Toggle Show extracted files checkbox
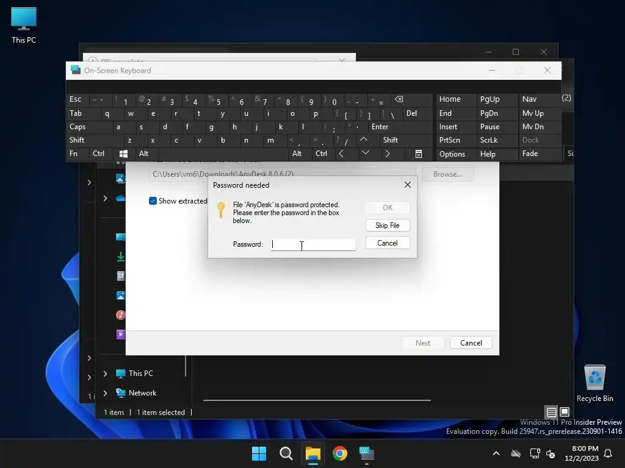This screenshot has width=625, height=468. coord(153,201)
